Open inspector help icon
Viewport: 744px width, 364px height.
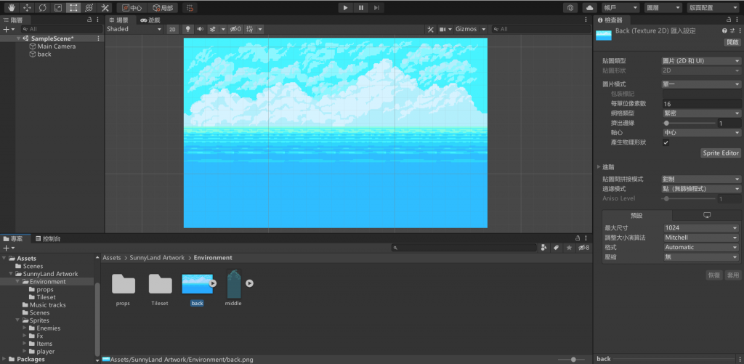point(724,31)
